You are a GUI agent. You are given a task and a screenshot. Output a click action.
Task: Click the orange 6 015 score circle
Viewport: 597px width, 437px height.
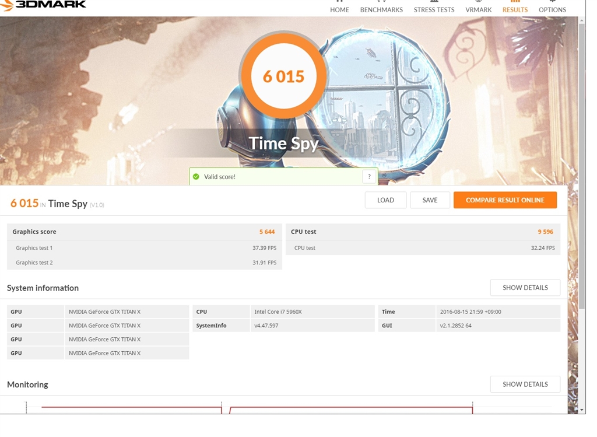pos(283,76)
